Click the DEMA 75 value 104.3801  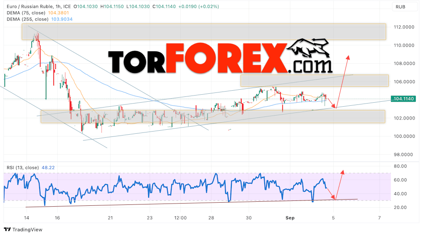[x=59, y=13]
